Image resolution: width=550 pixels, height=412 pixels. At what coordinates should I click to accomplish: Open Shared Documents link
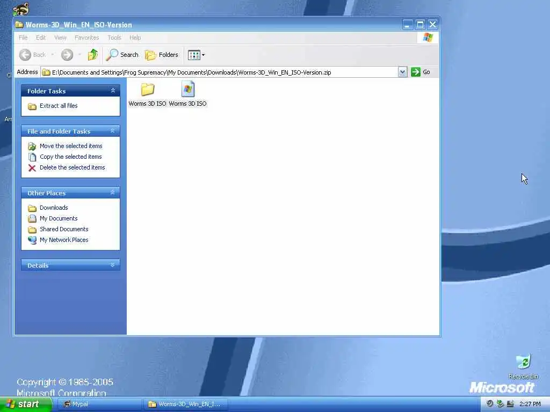point(64,229)
